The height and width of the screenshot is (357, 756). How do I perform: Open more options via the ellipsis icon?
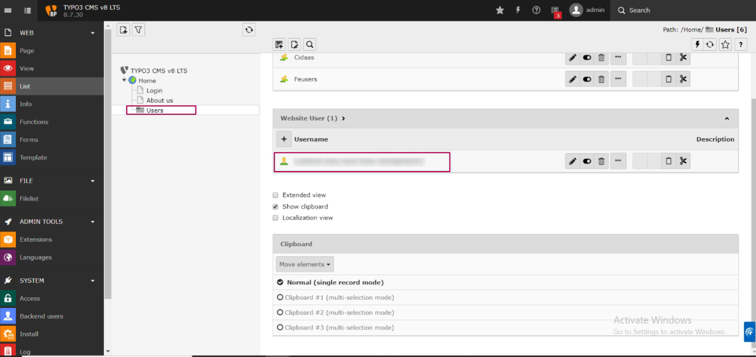point(618,161)
